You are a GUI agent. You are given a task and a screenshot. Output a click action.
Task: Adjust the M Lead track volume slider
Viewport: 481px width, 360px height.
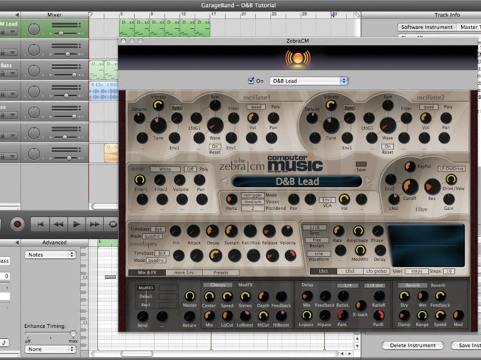(61, 33)
